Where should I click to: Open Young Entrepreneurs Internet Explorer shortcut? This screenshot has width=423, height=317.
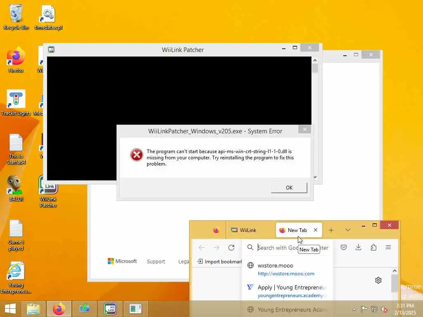pyautogui.click(x=16, y=278)
